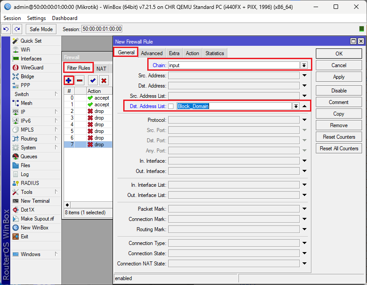
Task: Click Make Supout.rif
Action: point(37,219)
